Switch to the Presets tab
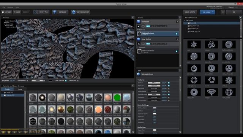 pos(7,89)
